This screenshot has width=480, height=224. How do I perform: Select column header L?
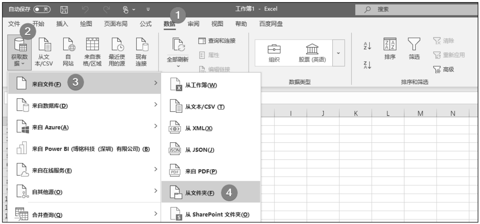point(388,113)
